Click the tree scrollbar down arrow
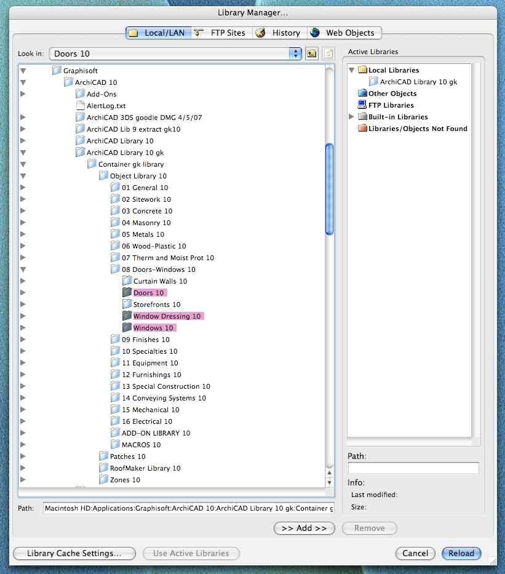This screenshot has height=574, width=505. 329,482
